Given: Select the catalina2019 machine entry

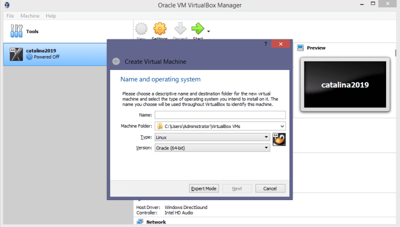Looking at the screenshot, I should (55, 54).
